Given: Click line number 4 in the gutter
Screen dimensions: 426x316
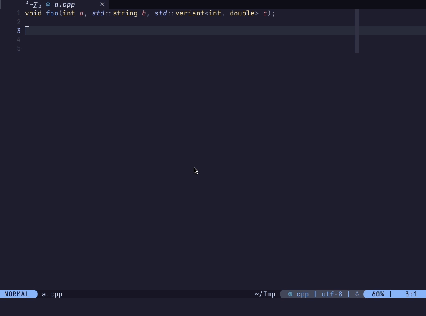Looking at the screenshot, I should tap(18, 40).
